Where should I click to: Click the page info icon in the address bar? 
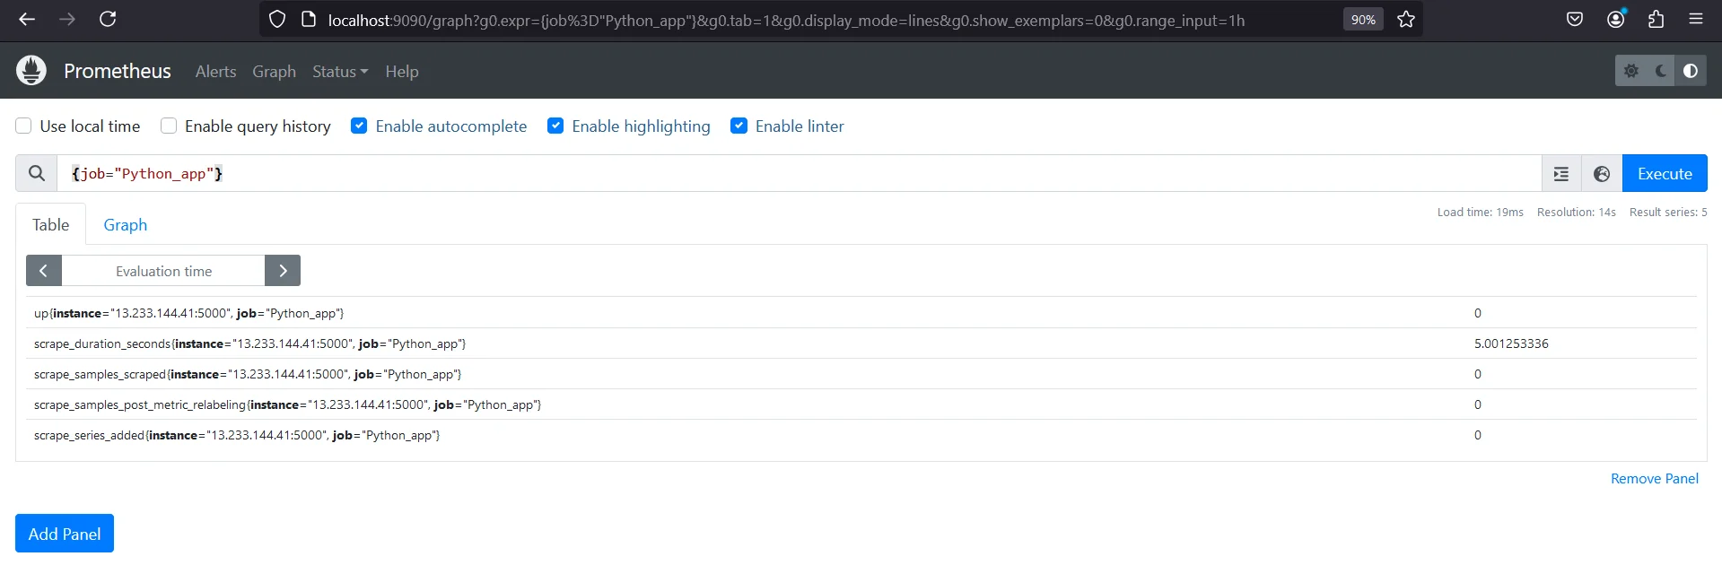309,20
